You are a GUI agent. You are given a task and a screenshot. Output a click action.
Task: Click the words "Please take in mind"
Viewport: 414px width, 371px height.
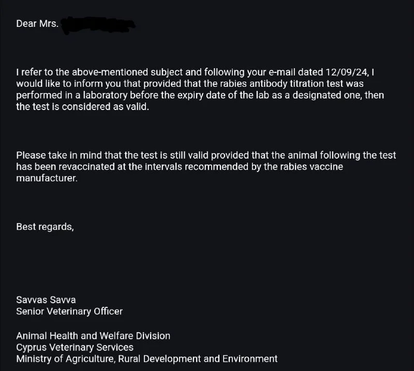tap(56, 155)
